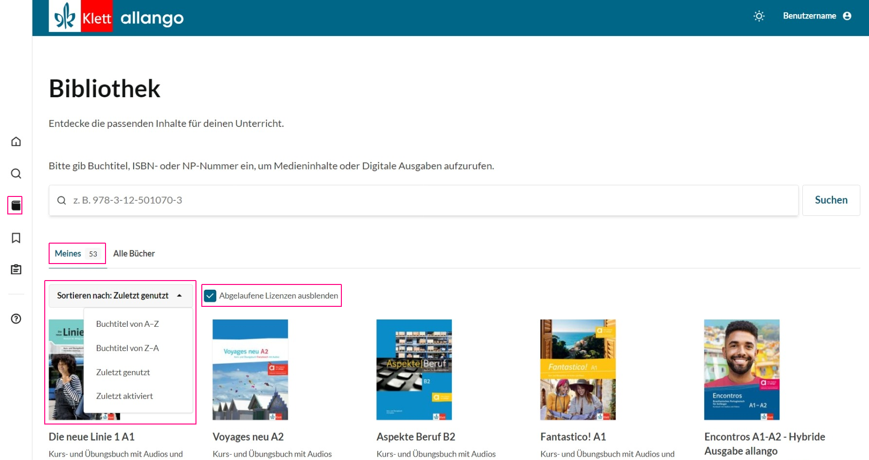The image size is (869, 460).
Task: Open the 'Die neue Linie 1 A1' title
Action: (x=92, y=437)
